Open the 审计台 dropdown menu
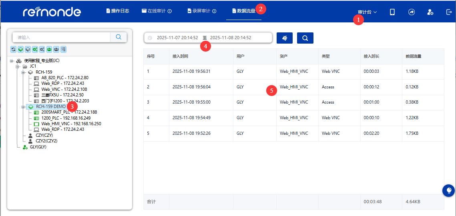 pos(367,12)
